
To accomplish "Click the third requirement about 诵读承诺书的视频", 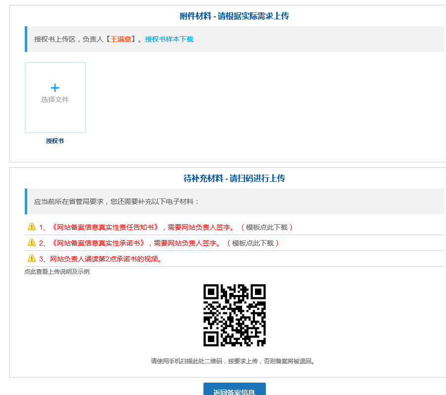I will pos(106,259).
